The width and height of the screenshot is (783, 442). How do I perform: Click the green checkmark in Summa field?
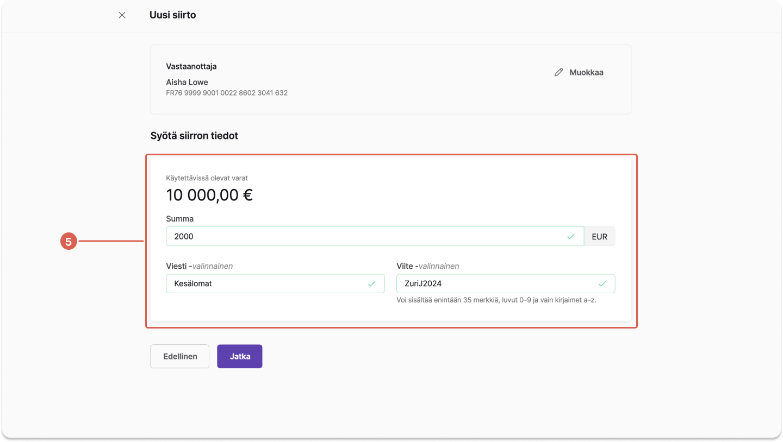click(x=571, y=237)
